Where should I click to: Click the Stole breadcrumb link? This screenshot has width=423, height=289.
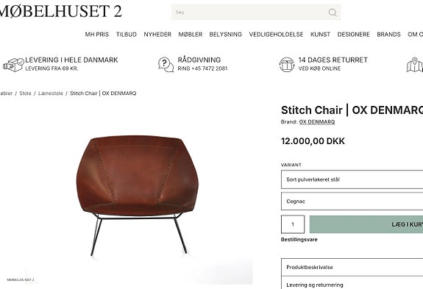point(25,93)
